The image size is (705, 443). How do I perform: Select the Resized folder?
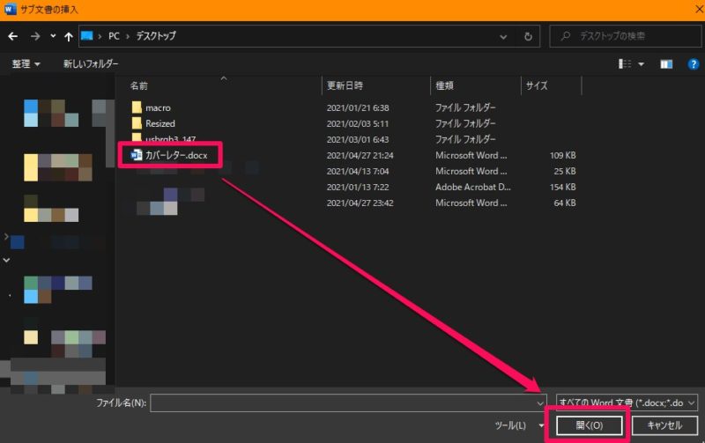click(160, 123)
